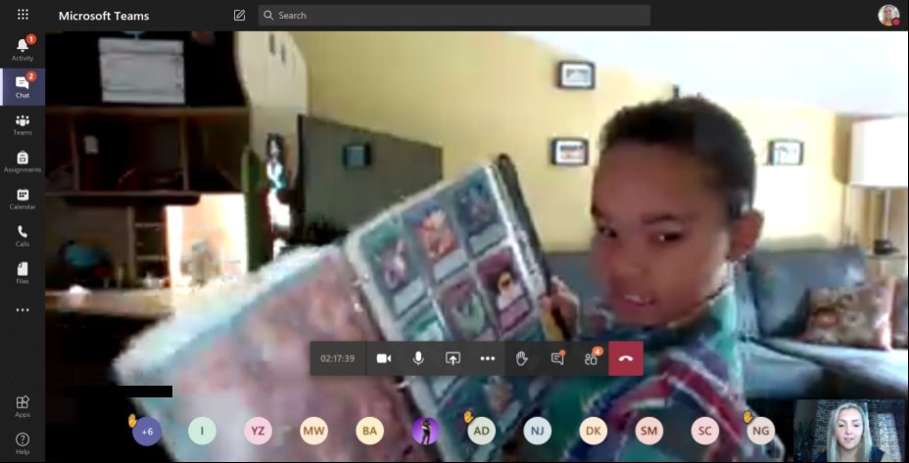The image size is (909, 463).
Task: Expand the +6 more participants bubble
Action: pyautogui.click(x=147, y=431)
